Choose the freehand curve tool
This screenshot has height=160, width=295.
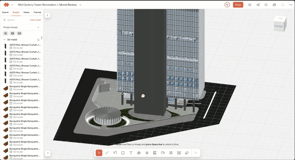(x=115, y=153)
